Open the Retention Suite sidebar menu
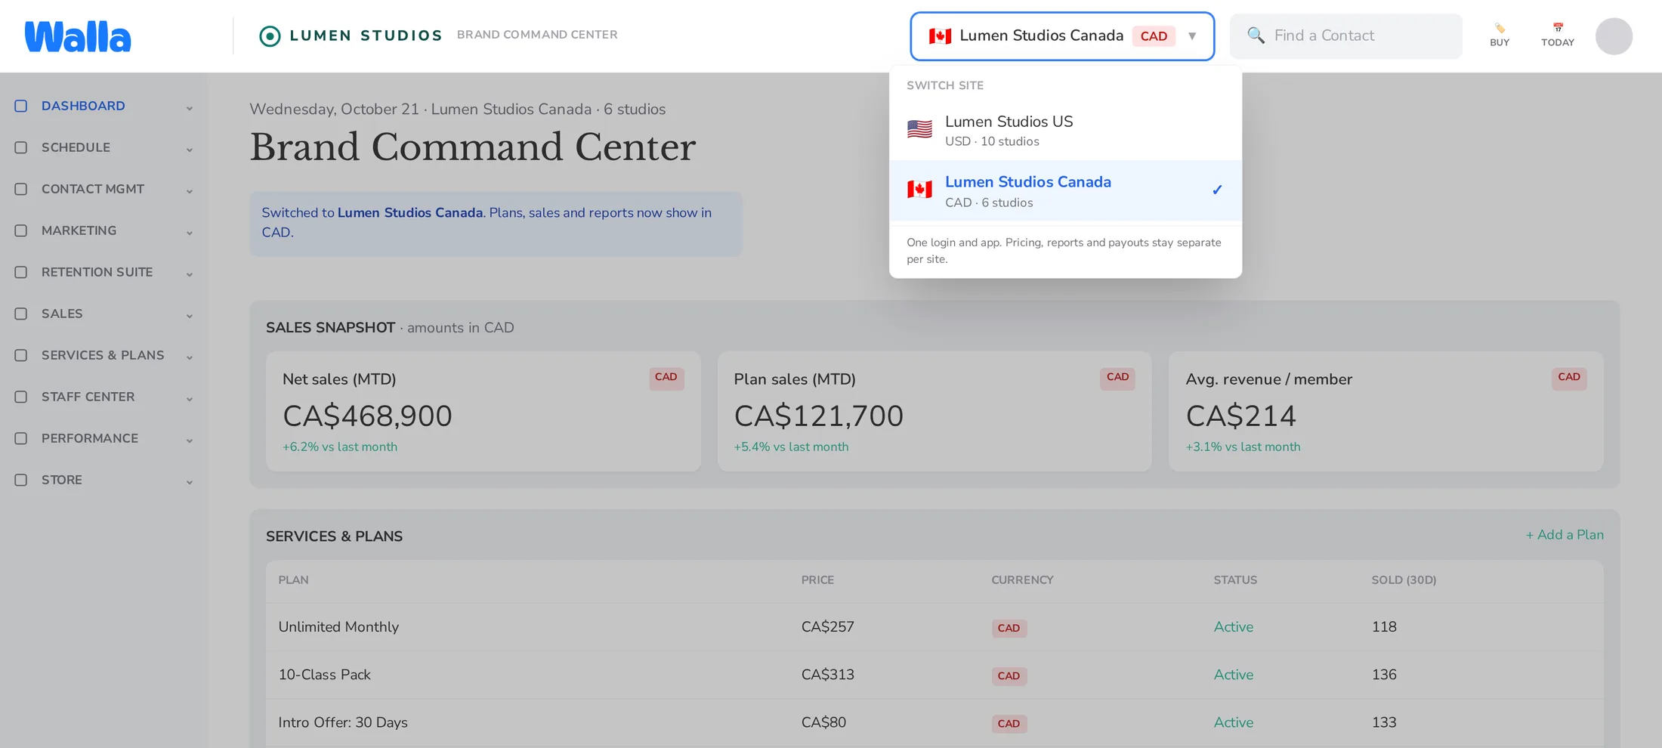The width and height of the screenshot is (1662, 748). 104,272
